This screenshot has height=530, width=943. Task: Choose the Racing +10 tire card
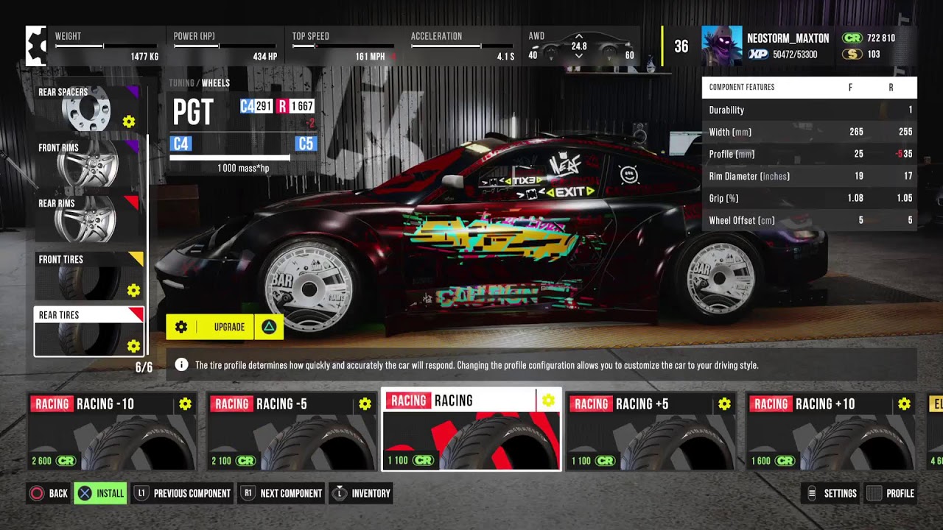tap(831, 432)
